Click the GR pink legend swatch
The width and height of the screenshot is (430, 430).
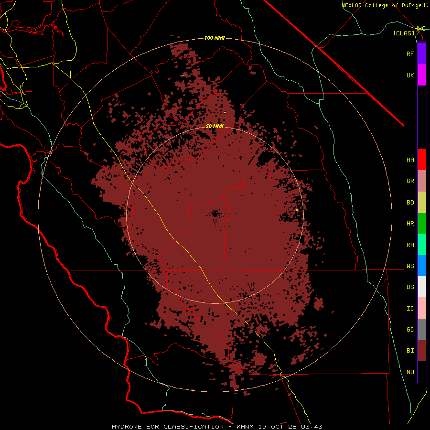422,181
